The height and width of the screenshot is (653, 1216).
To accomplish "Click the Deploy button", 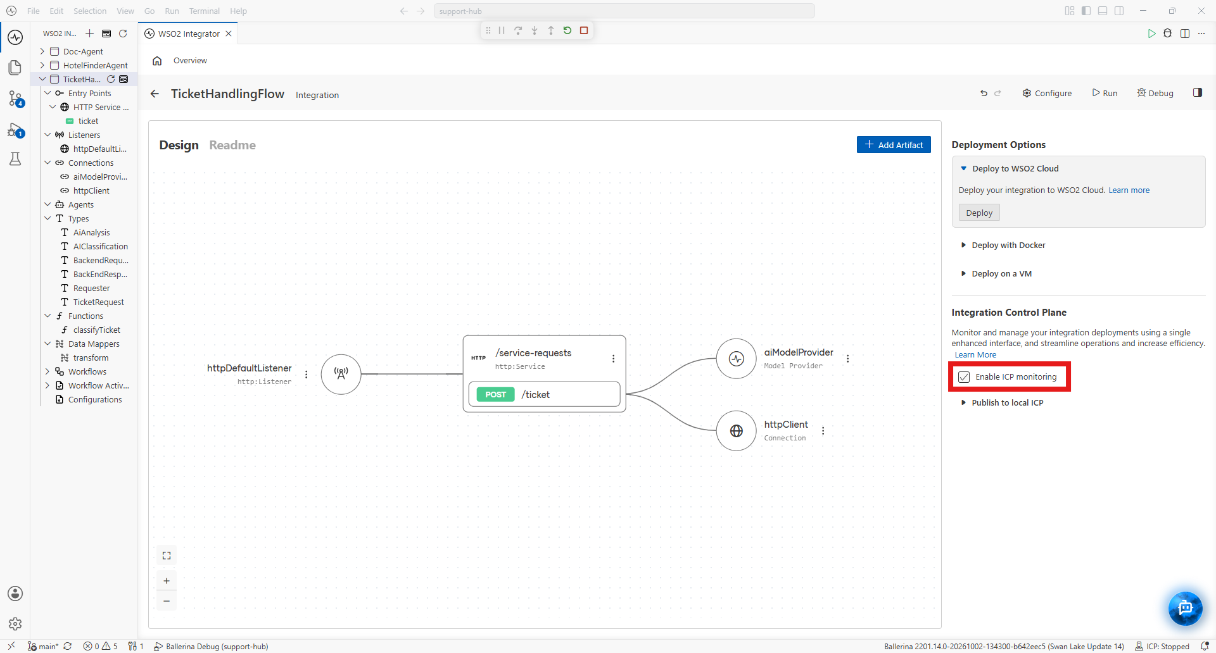I will click(979, 213).
